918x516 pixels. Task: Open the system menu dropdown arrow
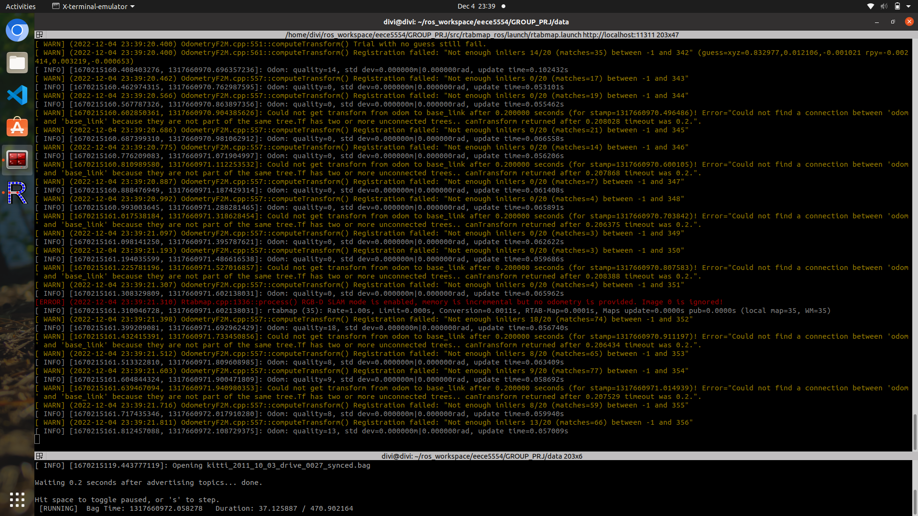pyautogui.click(x=908, y=6)
